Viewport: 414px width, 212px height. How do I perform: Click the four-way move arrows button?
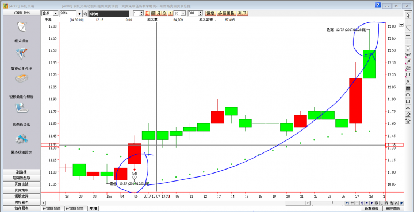tap(362, 203)
